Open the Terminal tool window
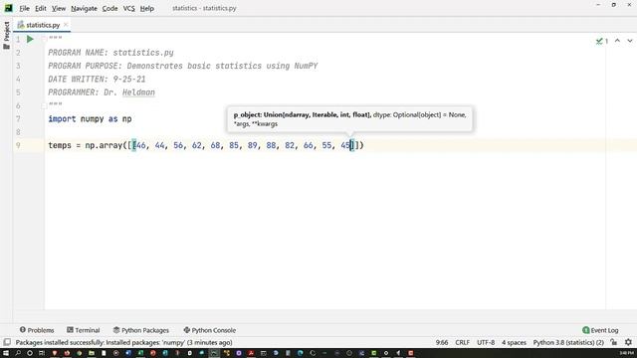Image resolution: width=637 pixels, height=358 pixels. 84,330
